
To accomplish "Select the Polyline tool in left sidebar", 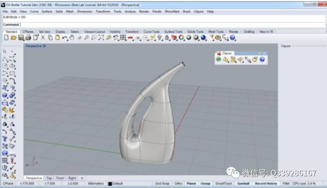I will pyautogui.click(x=5, y=59).
